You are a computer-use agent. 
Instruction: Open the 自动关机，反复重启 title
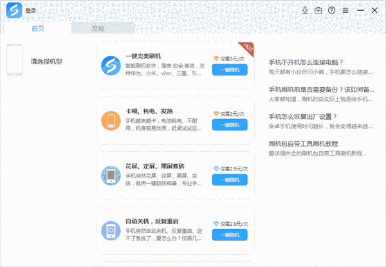pos(152,221)
